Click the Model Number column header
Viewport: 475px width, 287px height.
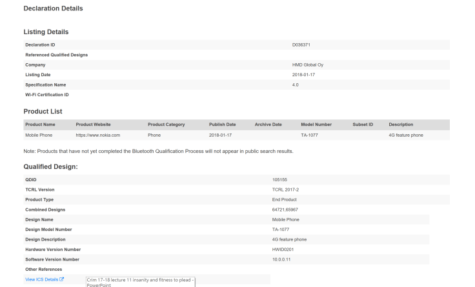point(316,124)
